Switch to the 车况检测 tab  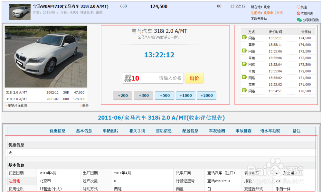click(217, 131)
